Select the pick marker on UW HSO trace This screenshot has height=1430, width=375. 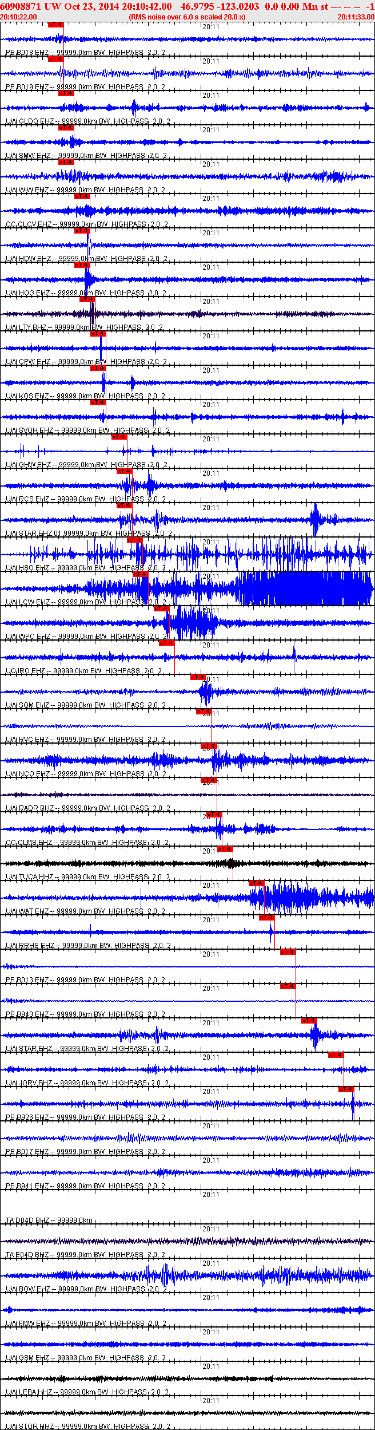pyautogui.click(x=135, y=540)
